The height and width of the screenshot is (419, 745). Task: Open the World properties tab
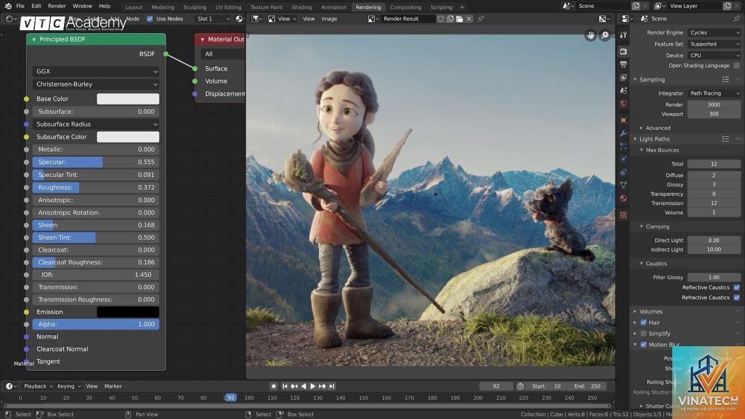tap(623, 104)
